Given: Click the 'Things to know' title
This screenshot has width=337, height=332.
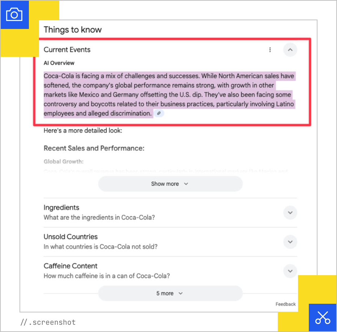Looking at the screenshot, I should point(73,30).
